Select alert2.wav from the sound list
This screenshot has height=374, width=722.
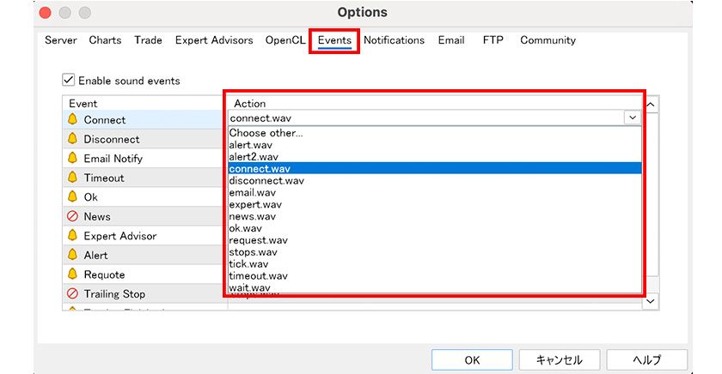254,157
